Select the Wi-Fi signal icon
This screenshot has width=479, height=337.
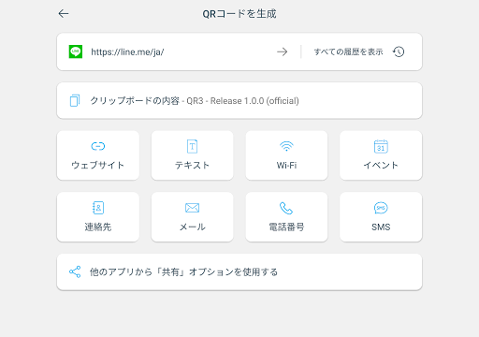coord(286,146)
